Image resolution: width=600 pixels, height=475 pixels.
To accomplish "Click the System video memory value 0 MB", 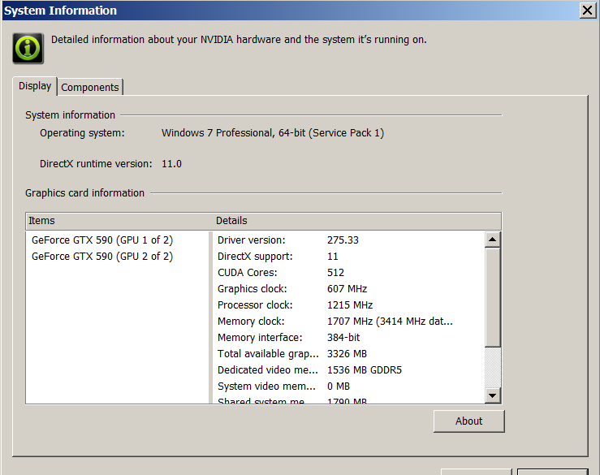I will coord(339,386).
